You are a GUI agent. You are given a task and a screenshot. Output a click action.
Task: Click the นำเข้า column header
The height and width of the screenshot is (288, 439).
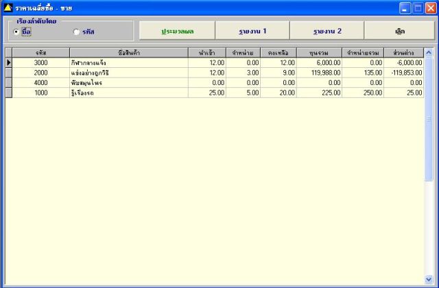(x=207, y=53)
